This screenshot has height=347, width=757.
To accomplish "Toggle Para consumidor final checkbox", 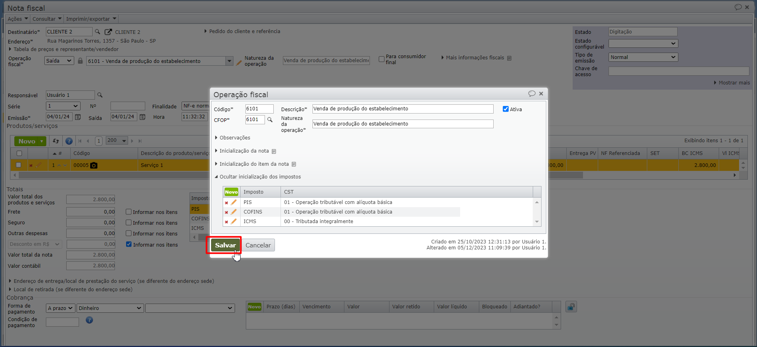I will (381, 59).
